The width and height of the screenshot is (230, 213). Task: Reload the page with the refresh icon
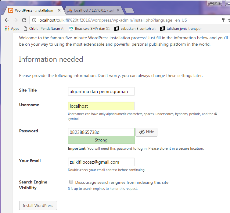click(24, 20)
